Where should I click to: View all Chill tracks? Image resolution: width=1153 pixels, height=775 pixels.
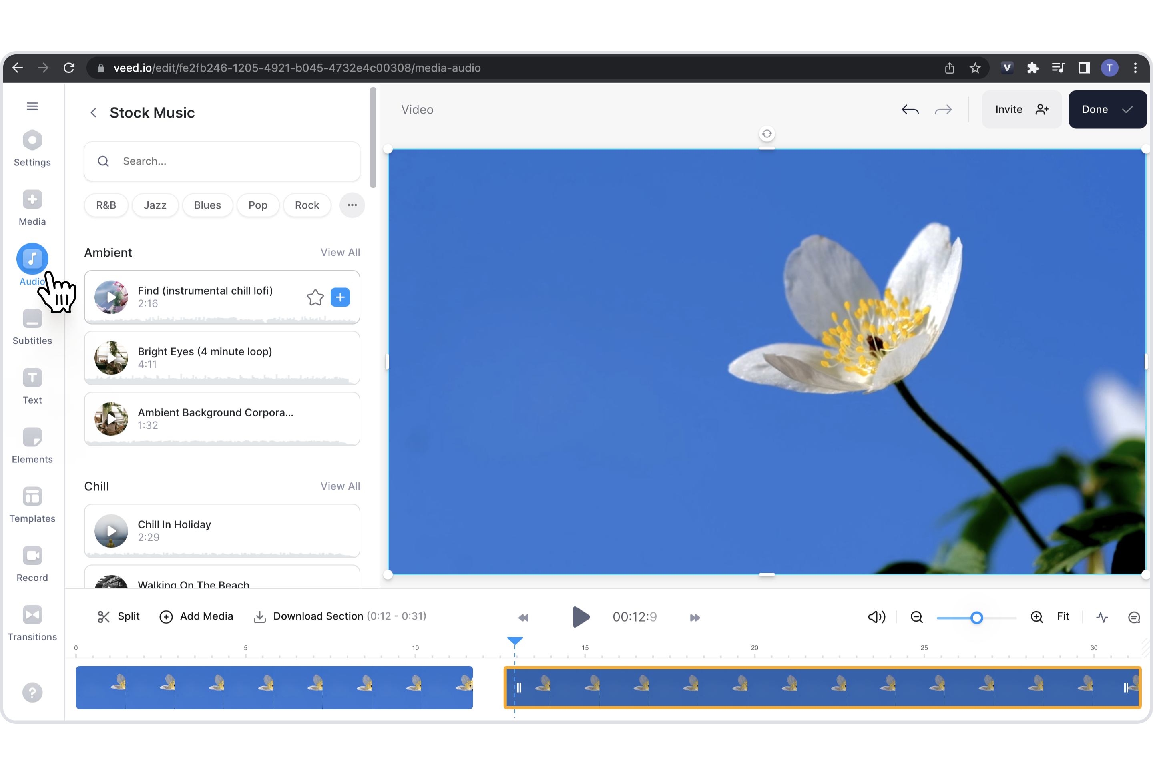[340, 486]
